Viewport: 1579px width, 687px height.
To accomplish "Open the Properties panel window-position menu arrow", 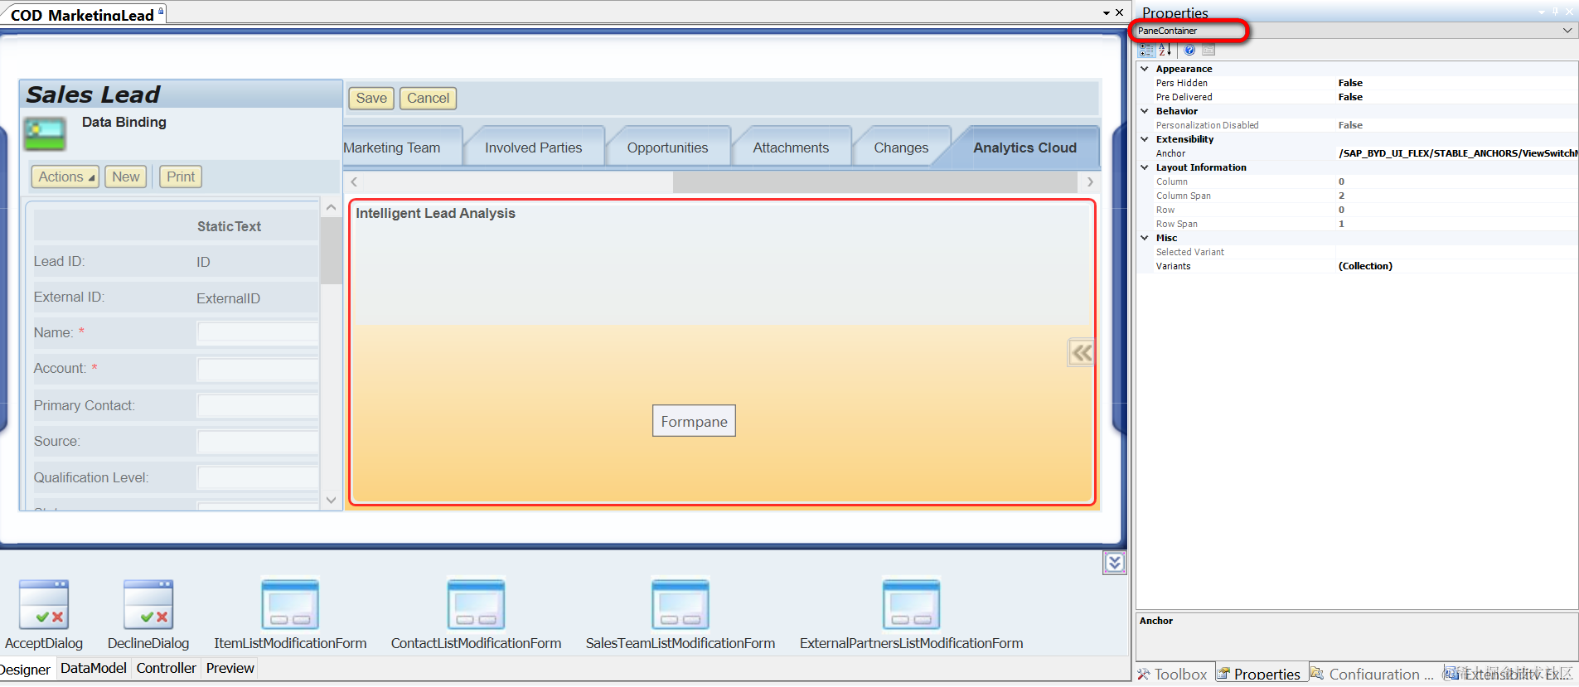I will point(1542,12).
